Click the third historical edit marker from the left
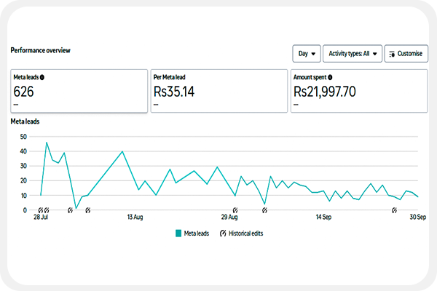437x291 pixels. (x=70, y=210)
